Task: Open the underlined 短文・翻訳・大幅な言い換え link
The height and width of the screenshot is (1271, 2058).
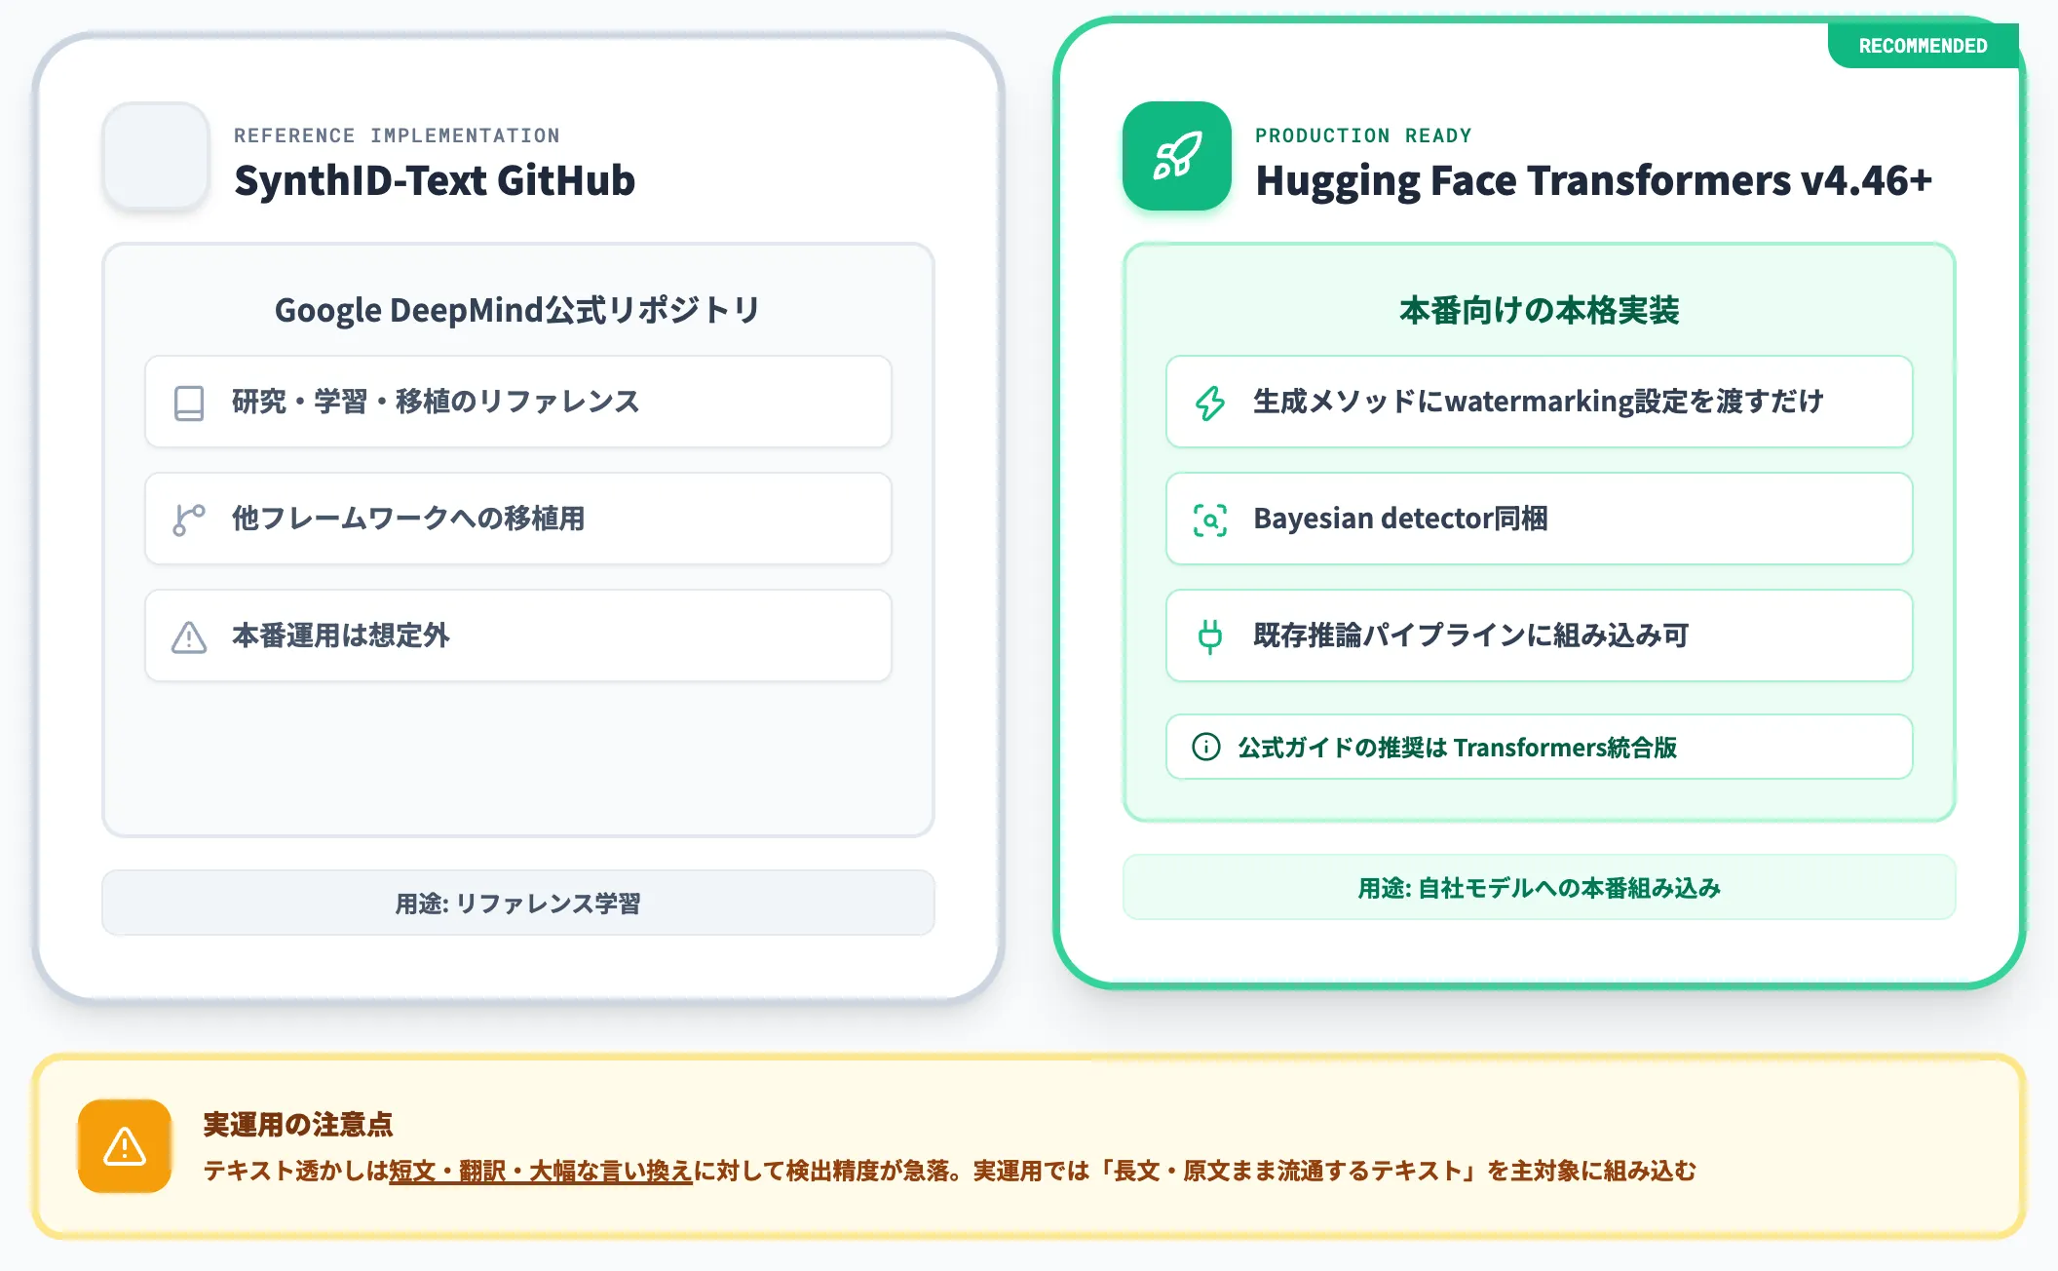Action: coord(541,1171)
